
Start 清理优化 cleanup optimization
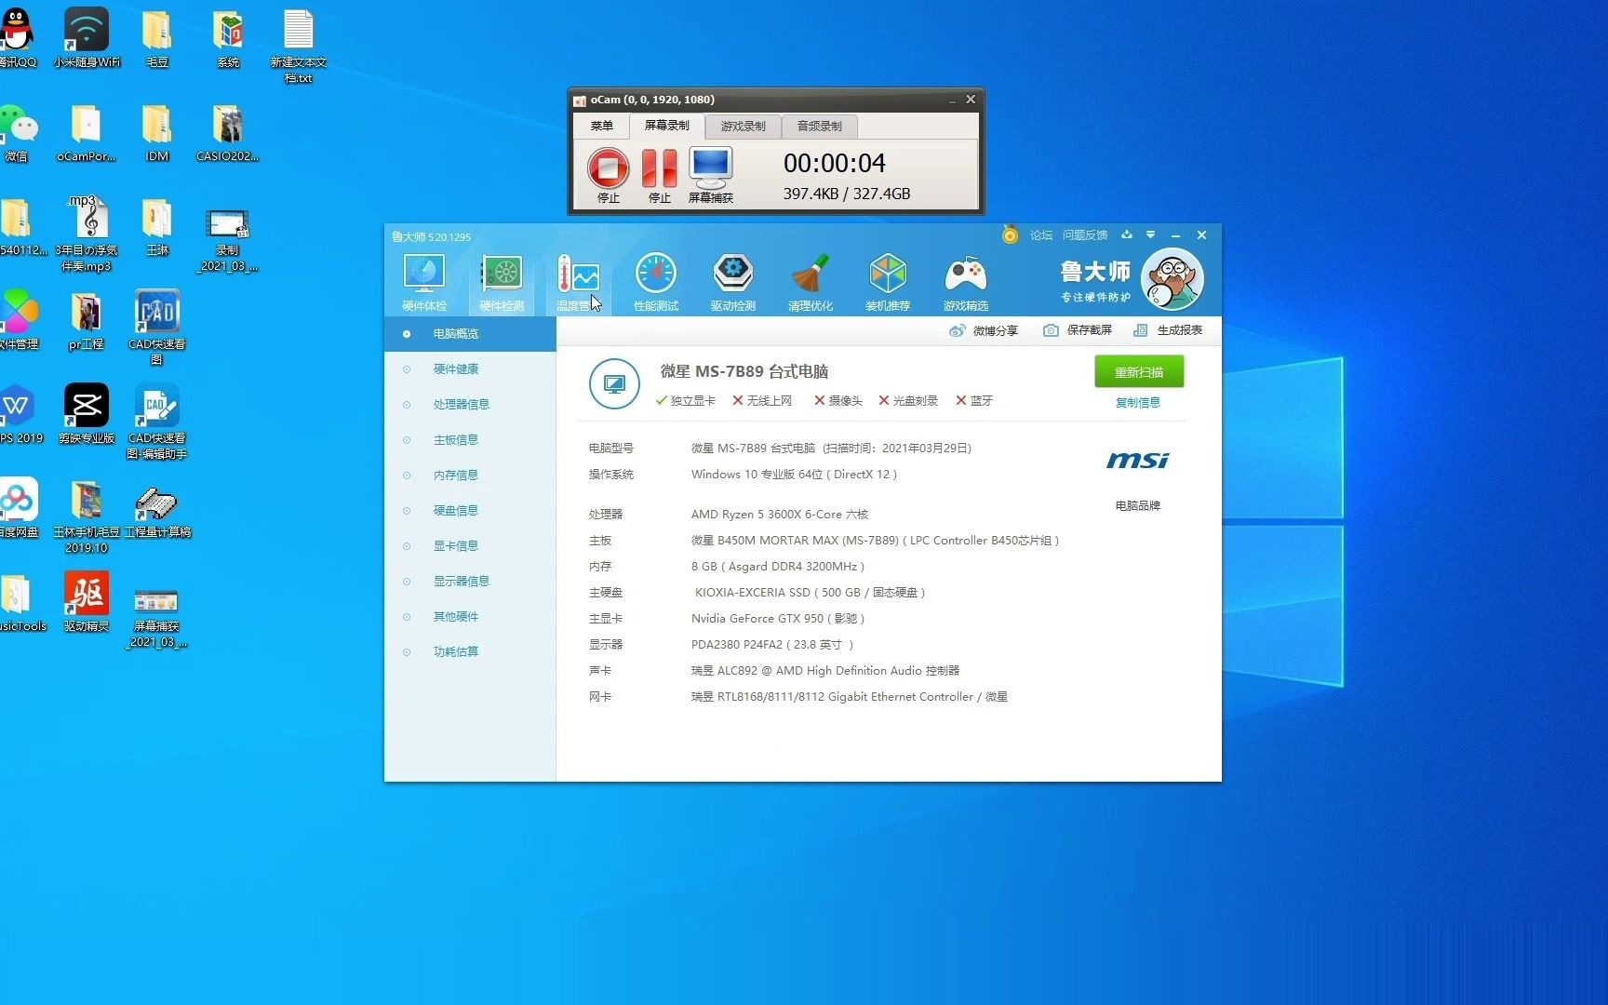click(x=810, y=279)
